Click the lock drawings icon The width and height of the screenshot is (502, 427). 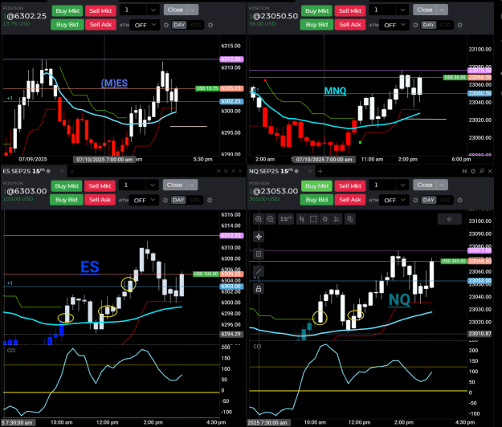click(x=259, y=289)
